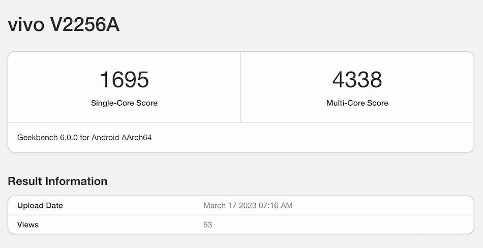This screenshot has height=248, width=483.
Task: Click the V2256A model number in title
Action: (x=84, y=24)
